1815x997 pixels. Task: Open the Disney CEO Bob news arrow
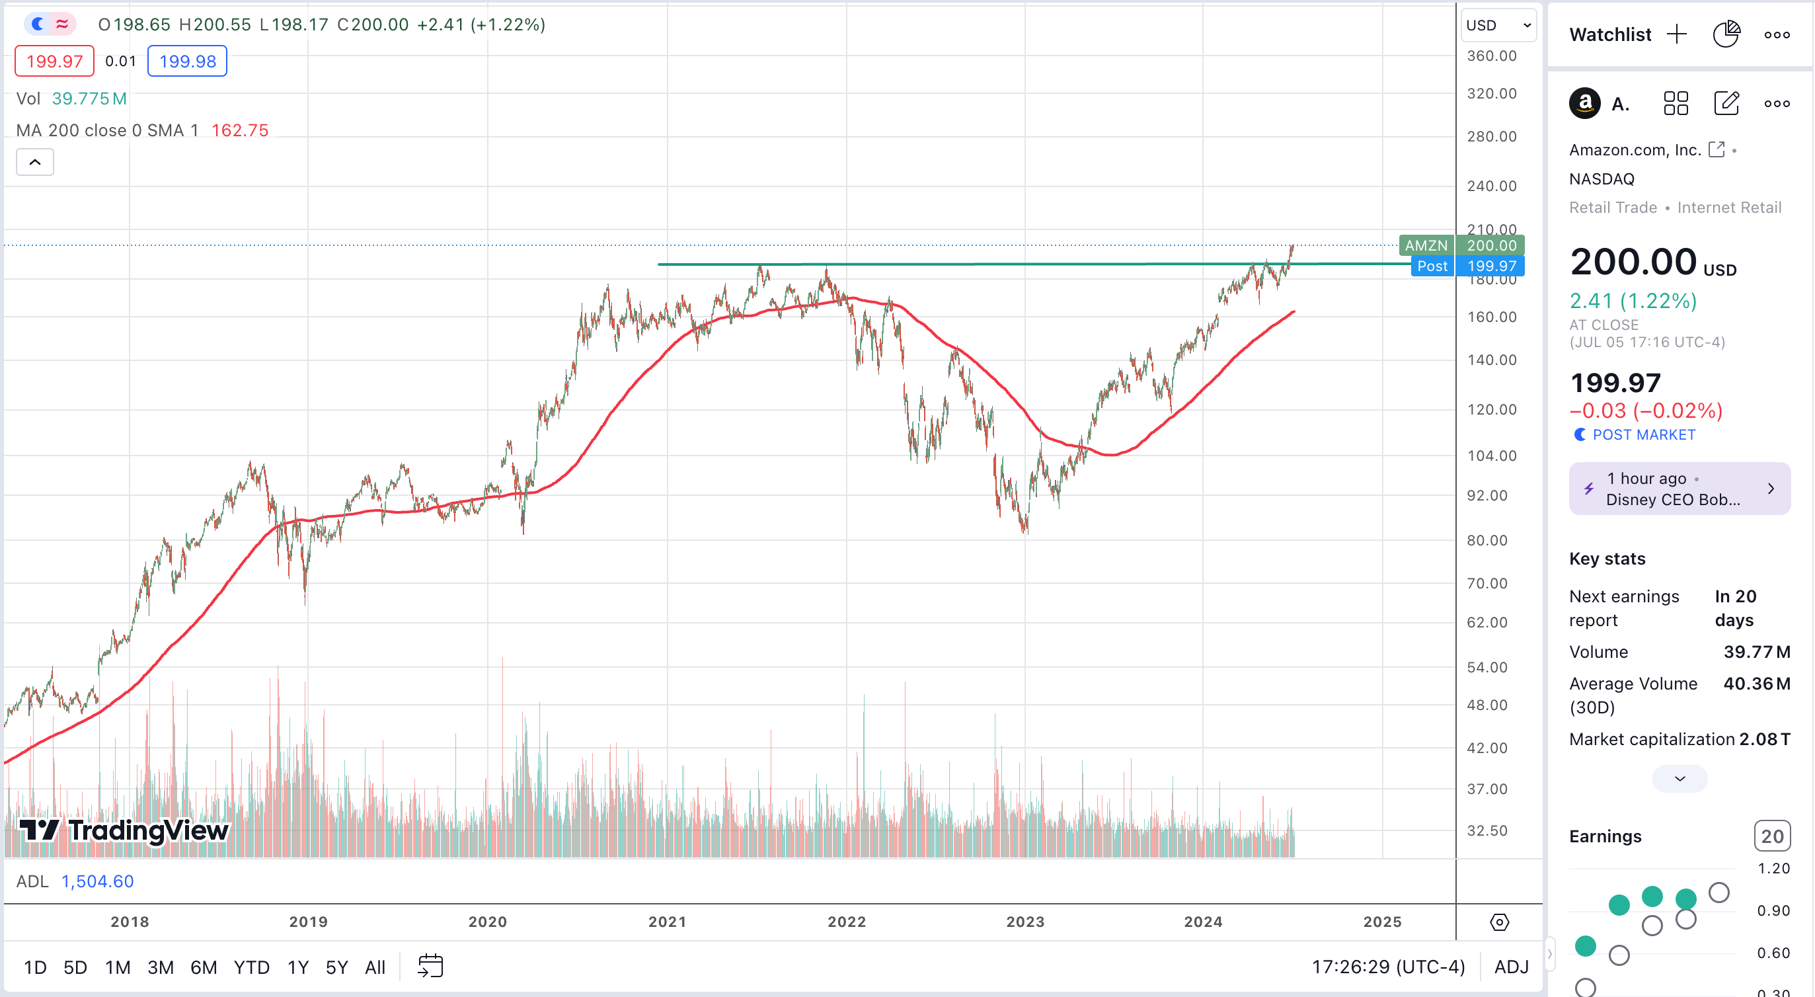[1771, 489]
